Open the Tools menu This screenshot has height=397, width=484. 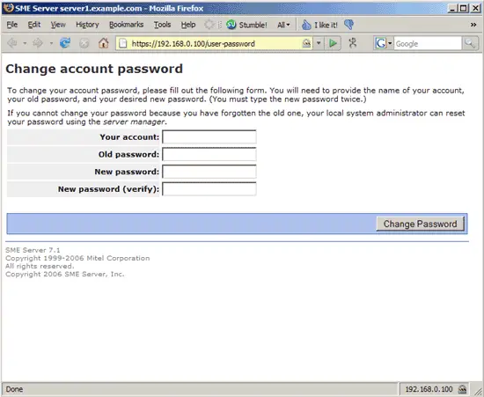click(163, 25)
